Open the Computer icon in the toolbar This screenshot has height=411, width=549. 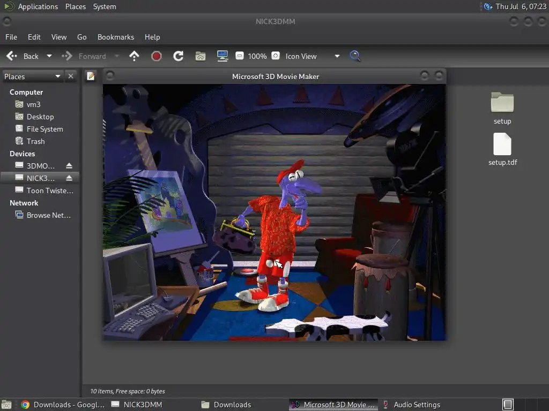[x=222, y=56]
